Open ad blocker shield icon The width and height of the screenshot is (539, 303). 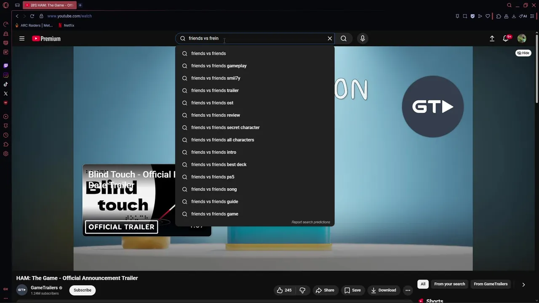[472, 16]
